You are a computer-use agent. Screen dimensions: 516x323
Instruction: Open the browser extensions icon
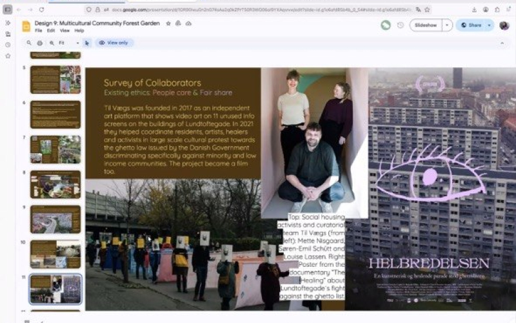(497, 10)
